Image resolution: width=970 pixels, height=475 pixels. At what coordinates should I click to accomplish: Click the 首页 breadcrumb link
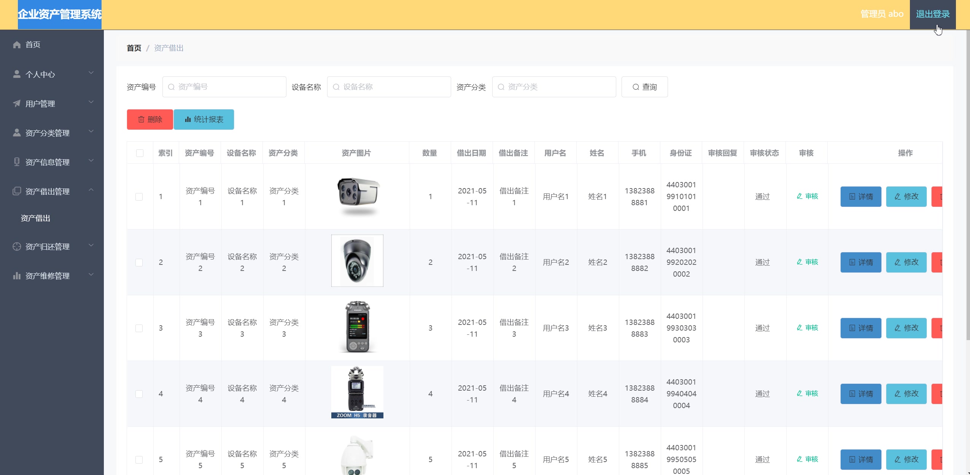tap(134, 48)
